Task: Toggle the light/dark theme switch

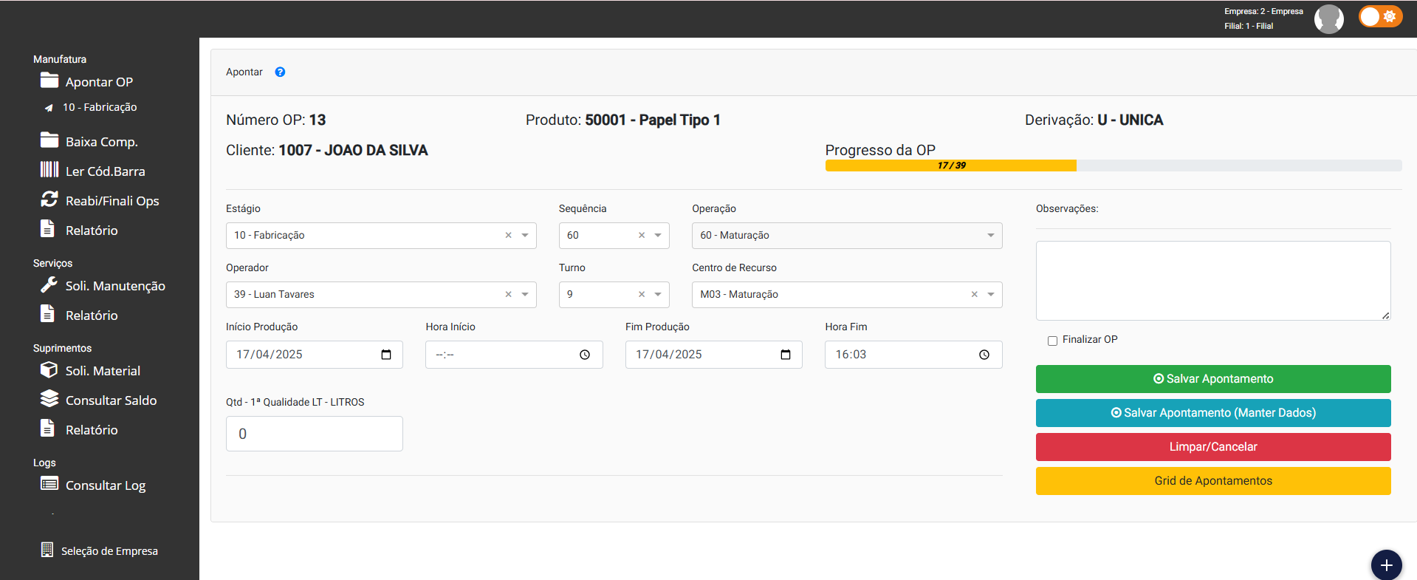Action: coord(1379,16)
